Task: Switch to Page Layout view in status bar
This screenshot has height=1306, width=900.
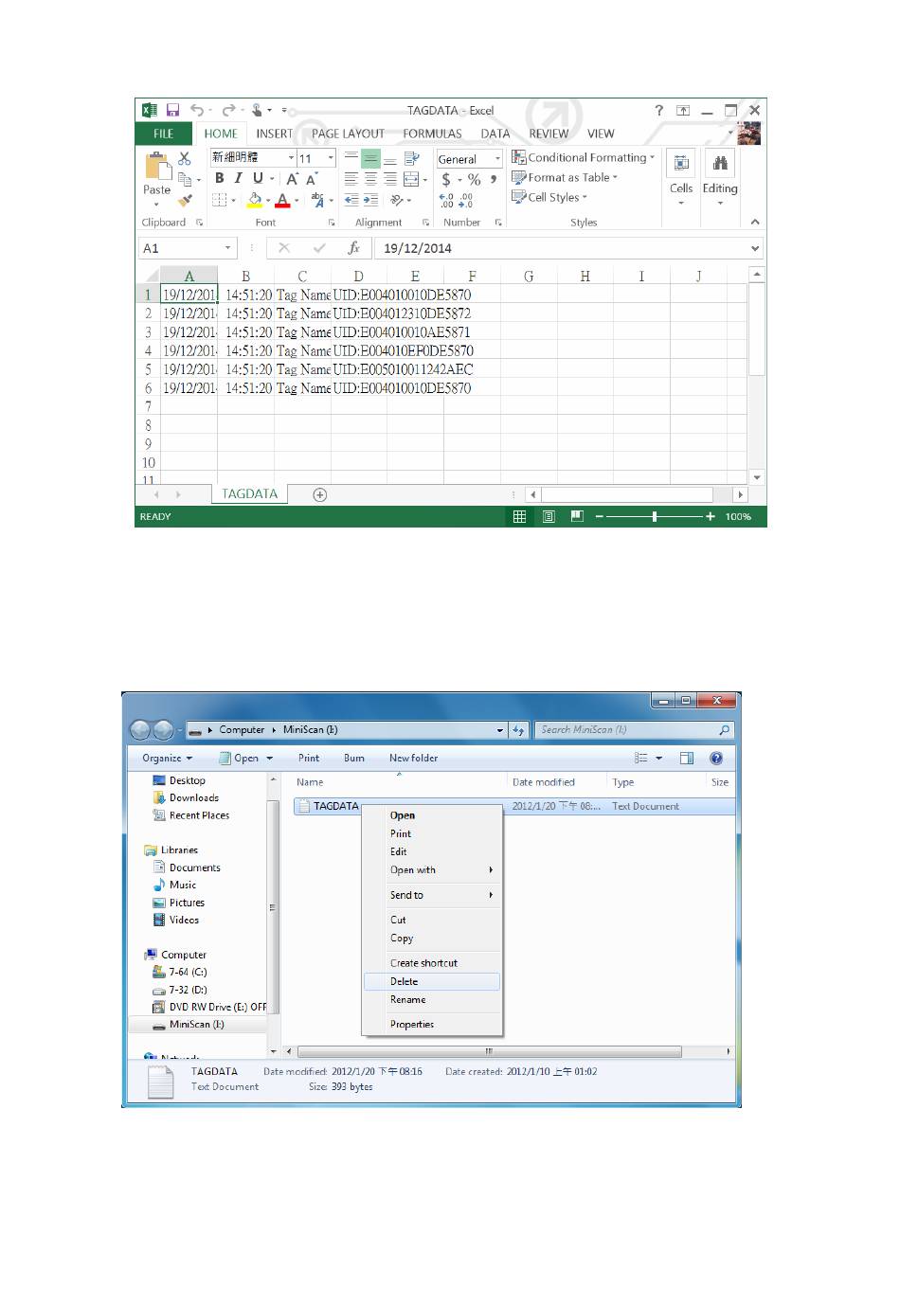Action: (549, 516)
